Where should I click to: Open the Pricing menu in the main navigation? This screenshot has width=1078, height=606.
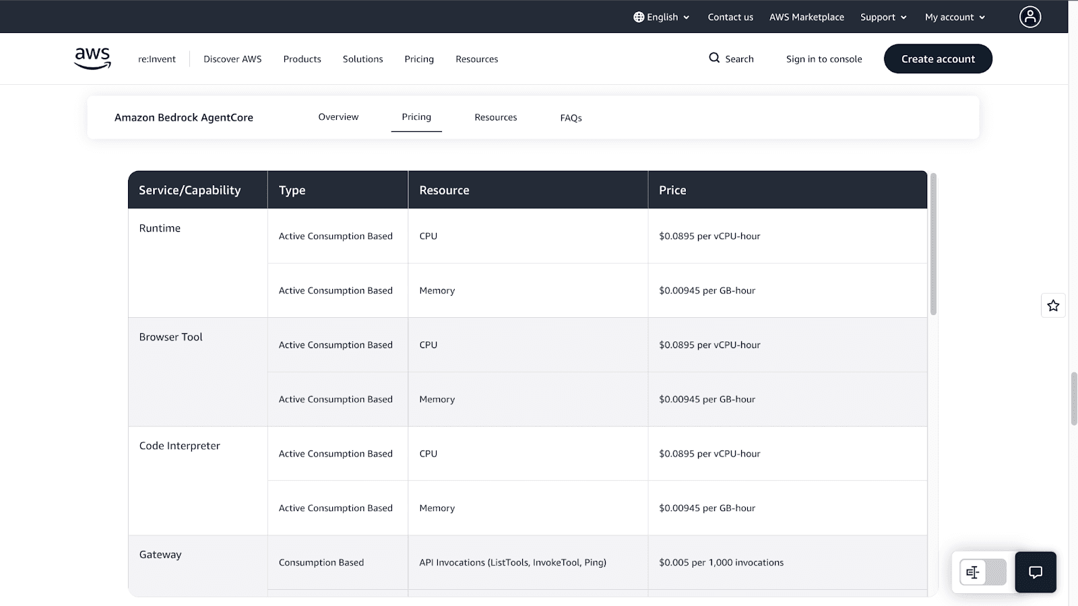tap(419, 59)
